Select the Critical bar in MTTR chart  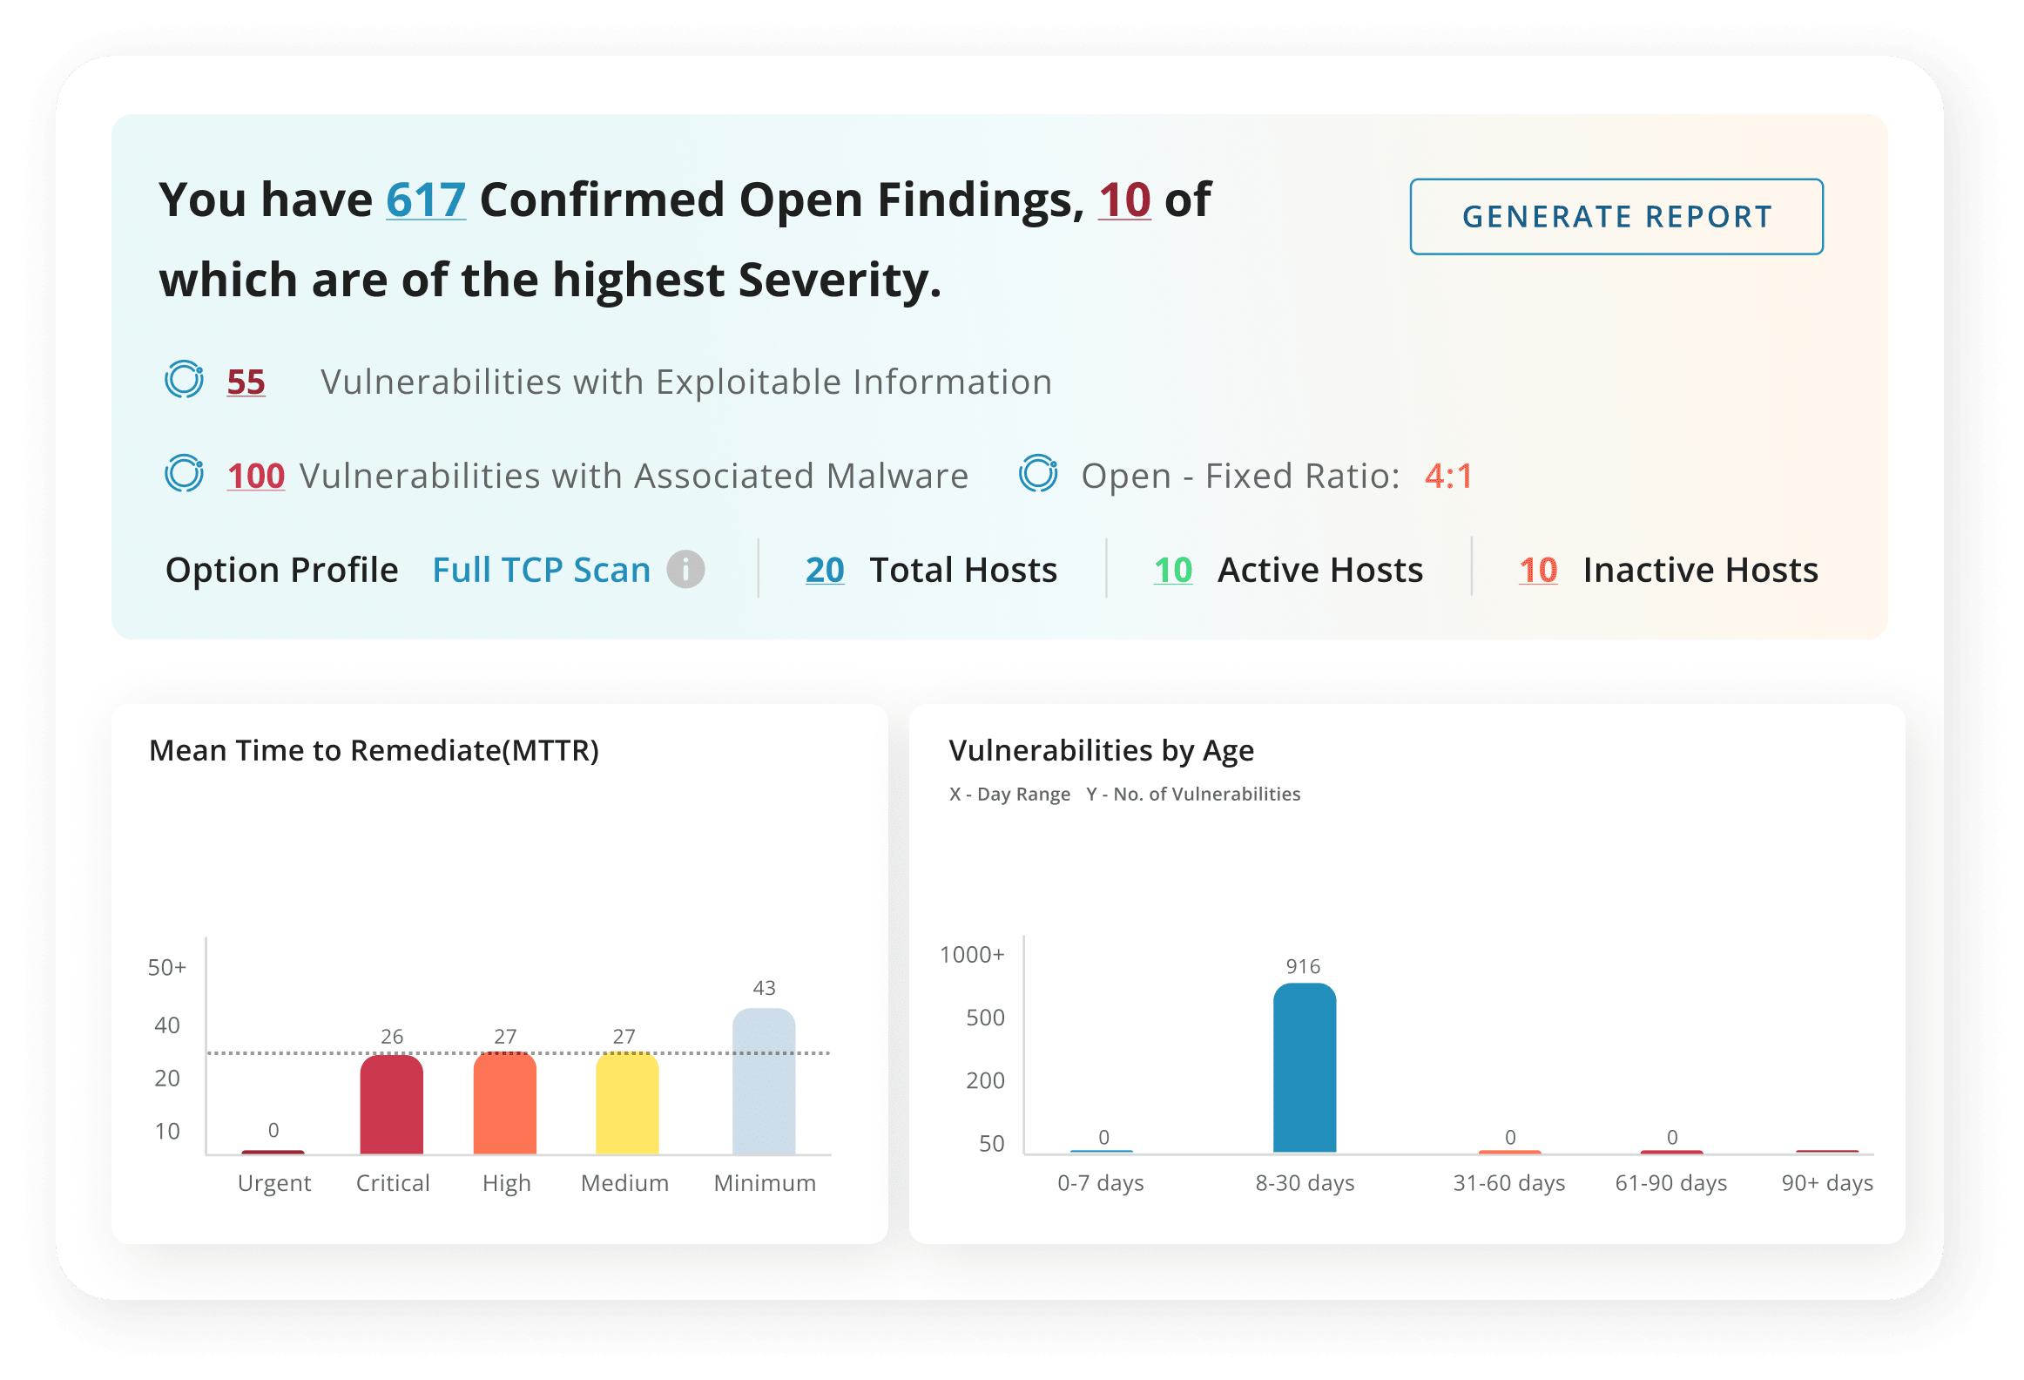(392, 1104)
